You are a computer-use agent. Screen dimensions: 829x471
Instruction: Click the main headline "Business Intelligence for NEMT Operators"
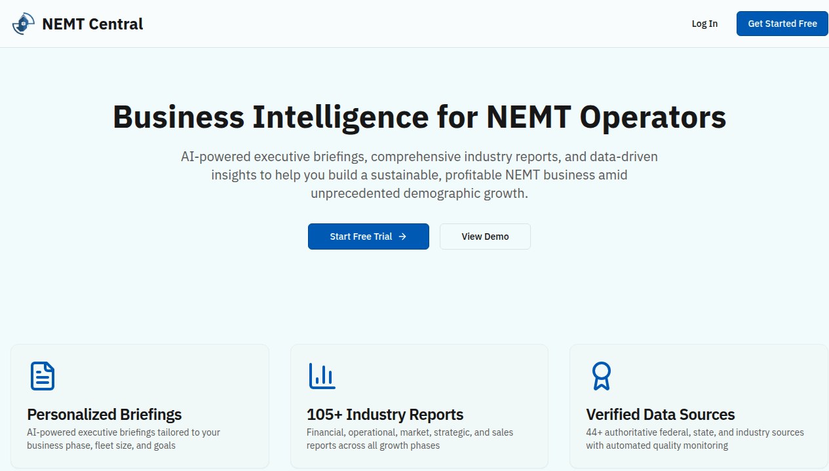419,117
